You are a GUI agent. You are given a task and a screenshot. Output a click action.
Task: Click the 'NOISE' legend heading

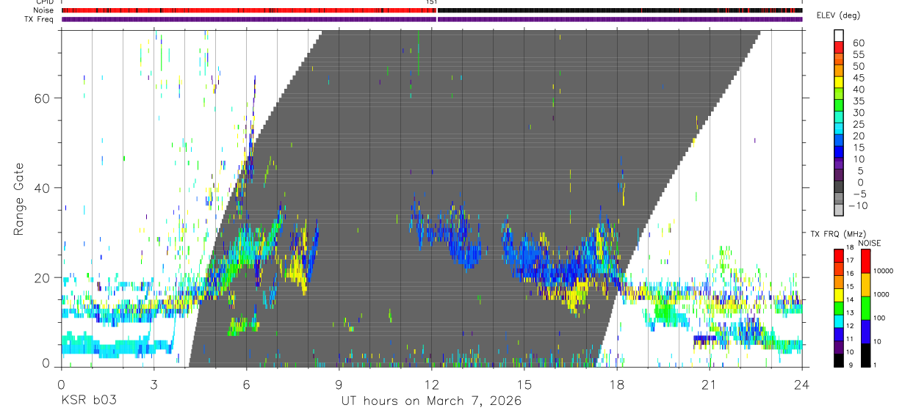(869, 243)
